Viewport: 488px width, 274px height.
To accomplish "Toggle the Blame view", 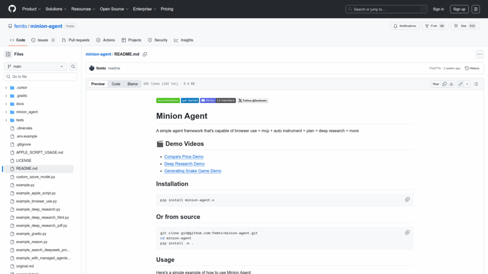I will [132, 84].
